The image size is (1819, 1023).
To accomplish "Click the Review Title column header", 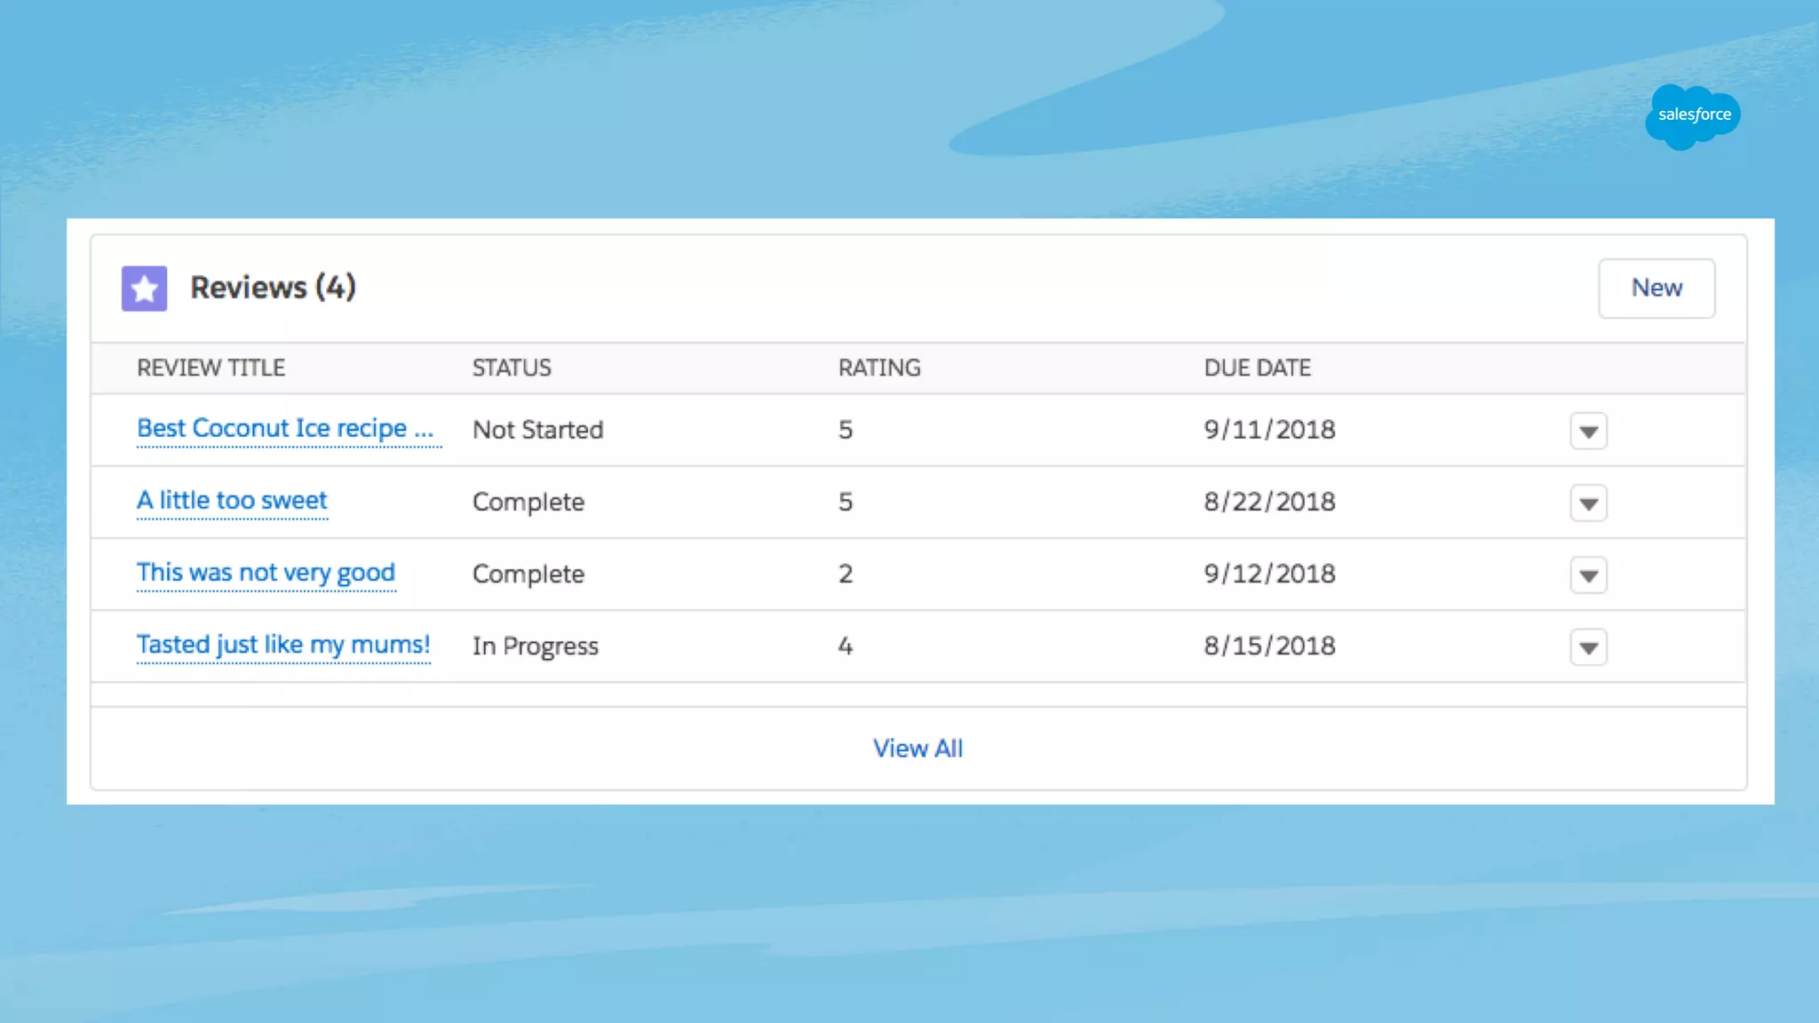I will 210,369.
